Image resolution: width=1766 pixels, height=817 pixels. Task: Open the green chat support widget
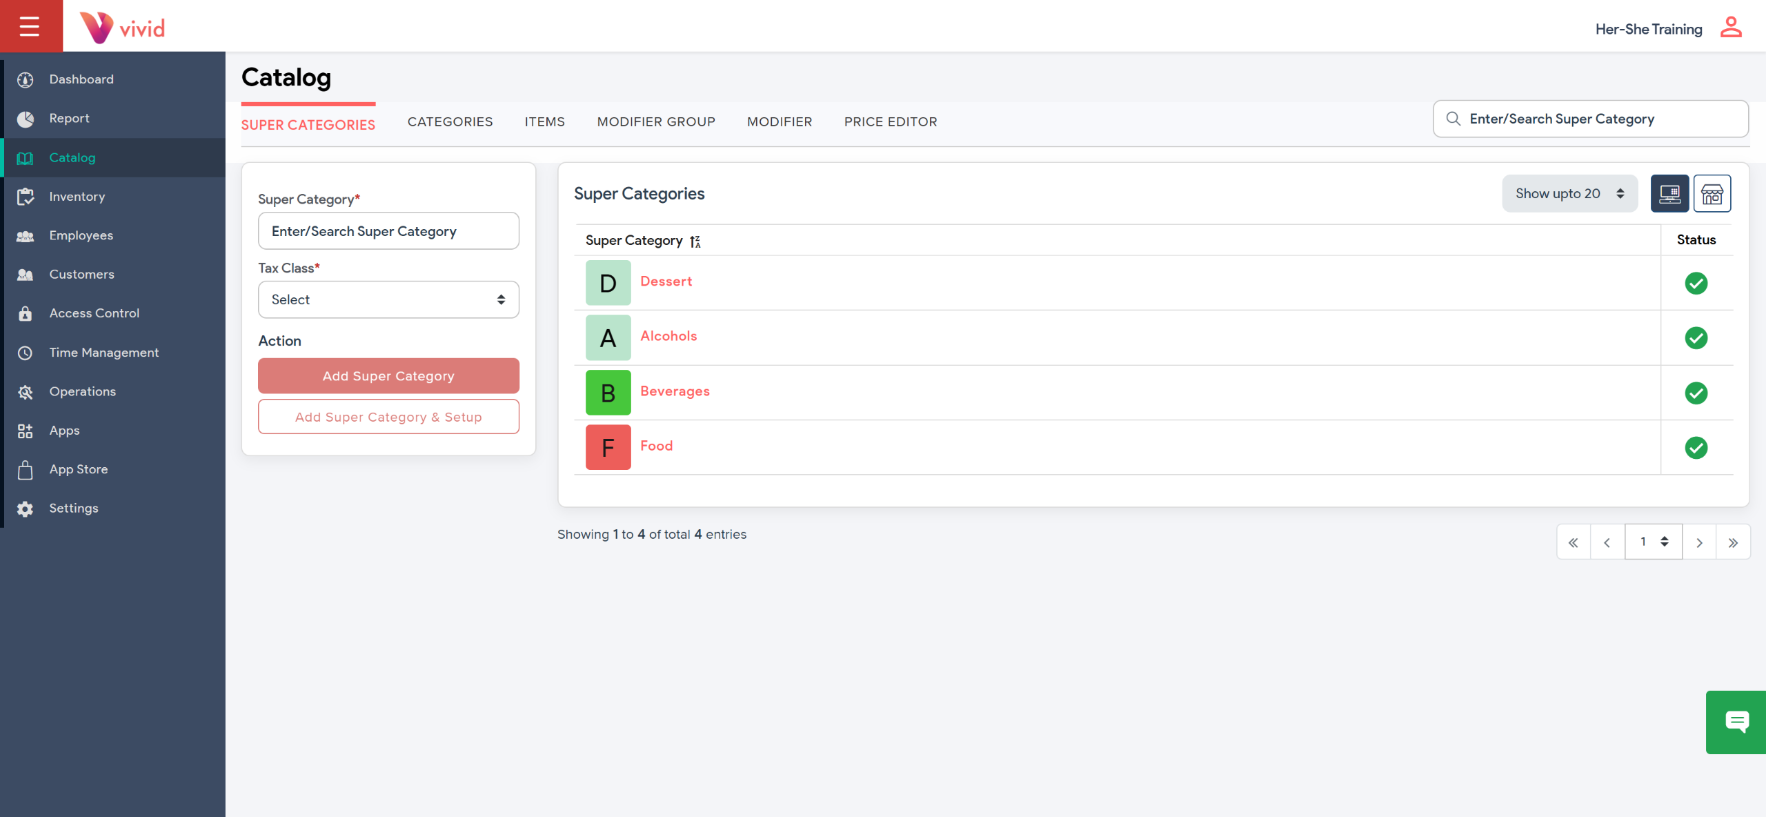tap(1736, 722)
